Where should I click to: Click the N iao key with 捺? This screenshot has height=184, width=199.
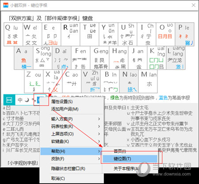tap(129, 81)
